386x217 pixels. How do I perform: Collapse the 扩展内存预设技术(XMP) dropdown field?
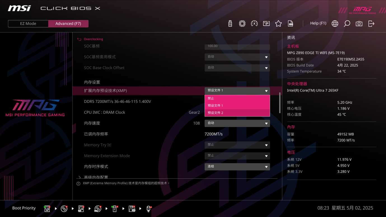237,91
